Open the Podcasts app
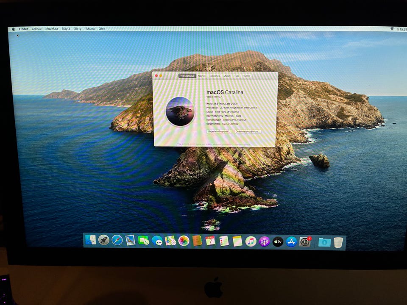 (264, 242)
